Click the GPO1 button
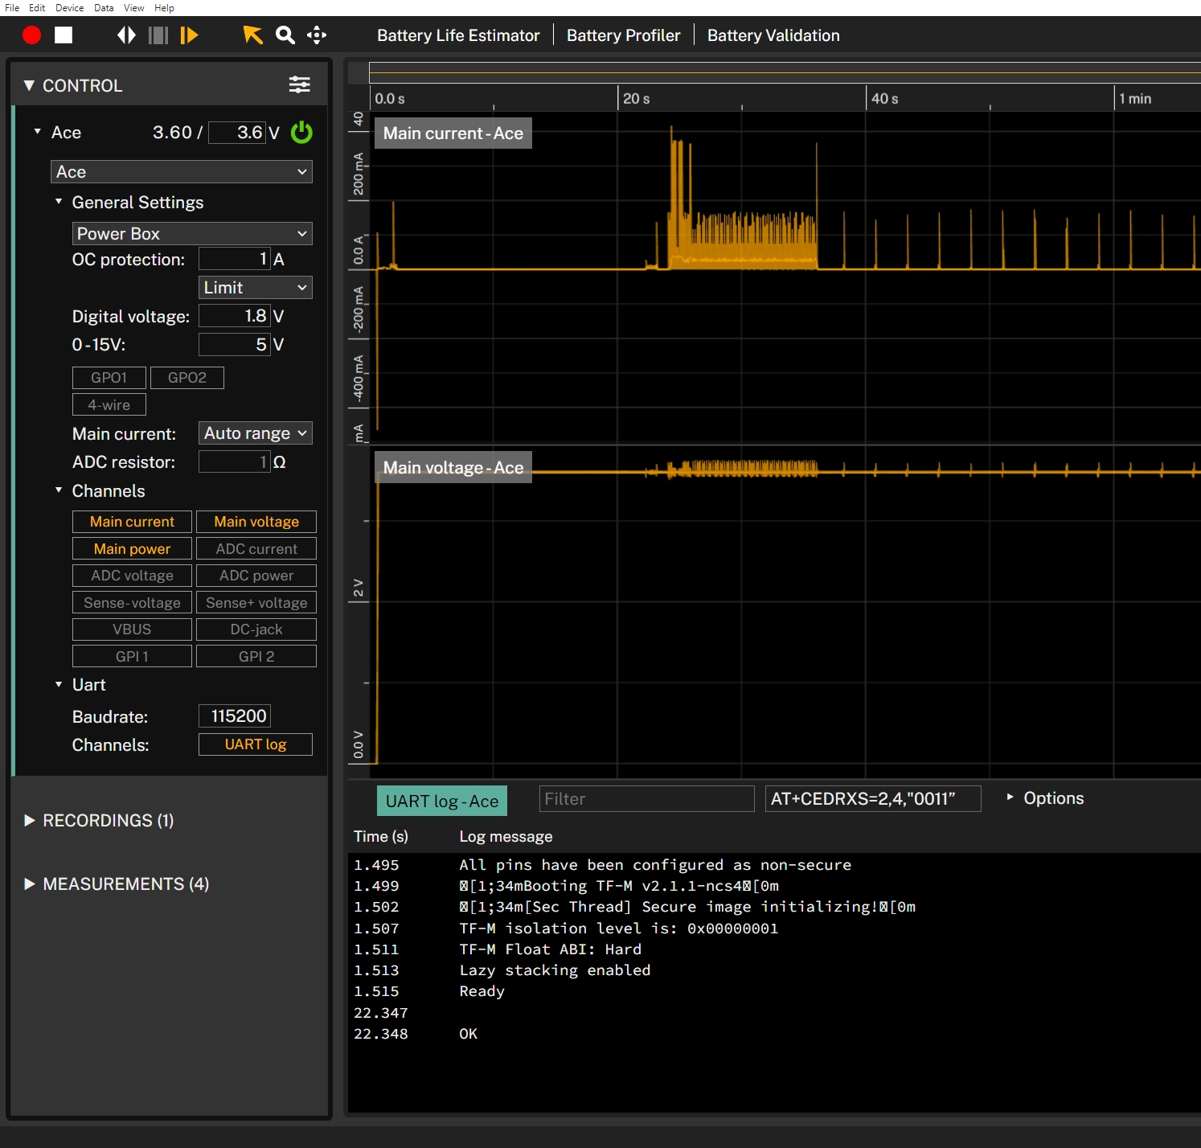Viewport: 1201px width, 1148px height. click(109, 377)
